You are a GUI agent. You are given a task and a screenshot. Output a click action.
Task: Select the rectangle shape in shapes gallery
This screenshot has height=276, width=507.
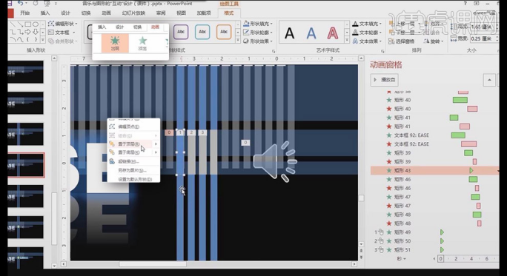pos(28,24)
